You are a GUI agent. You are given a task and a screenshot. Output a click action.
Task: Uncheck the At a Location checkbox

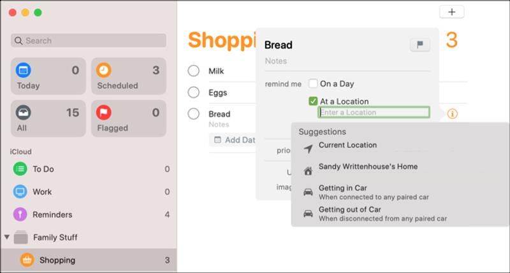point(313,101)
